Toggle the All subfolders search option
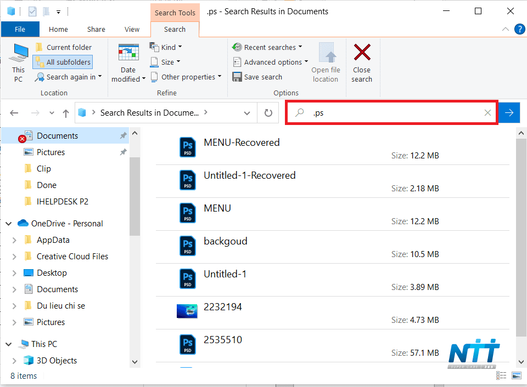Screen dimensions: 527x387 click(x=63, y=62)
